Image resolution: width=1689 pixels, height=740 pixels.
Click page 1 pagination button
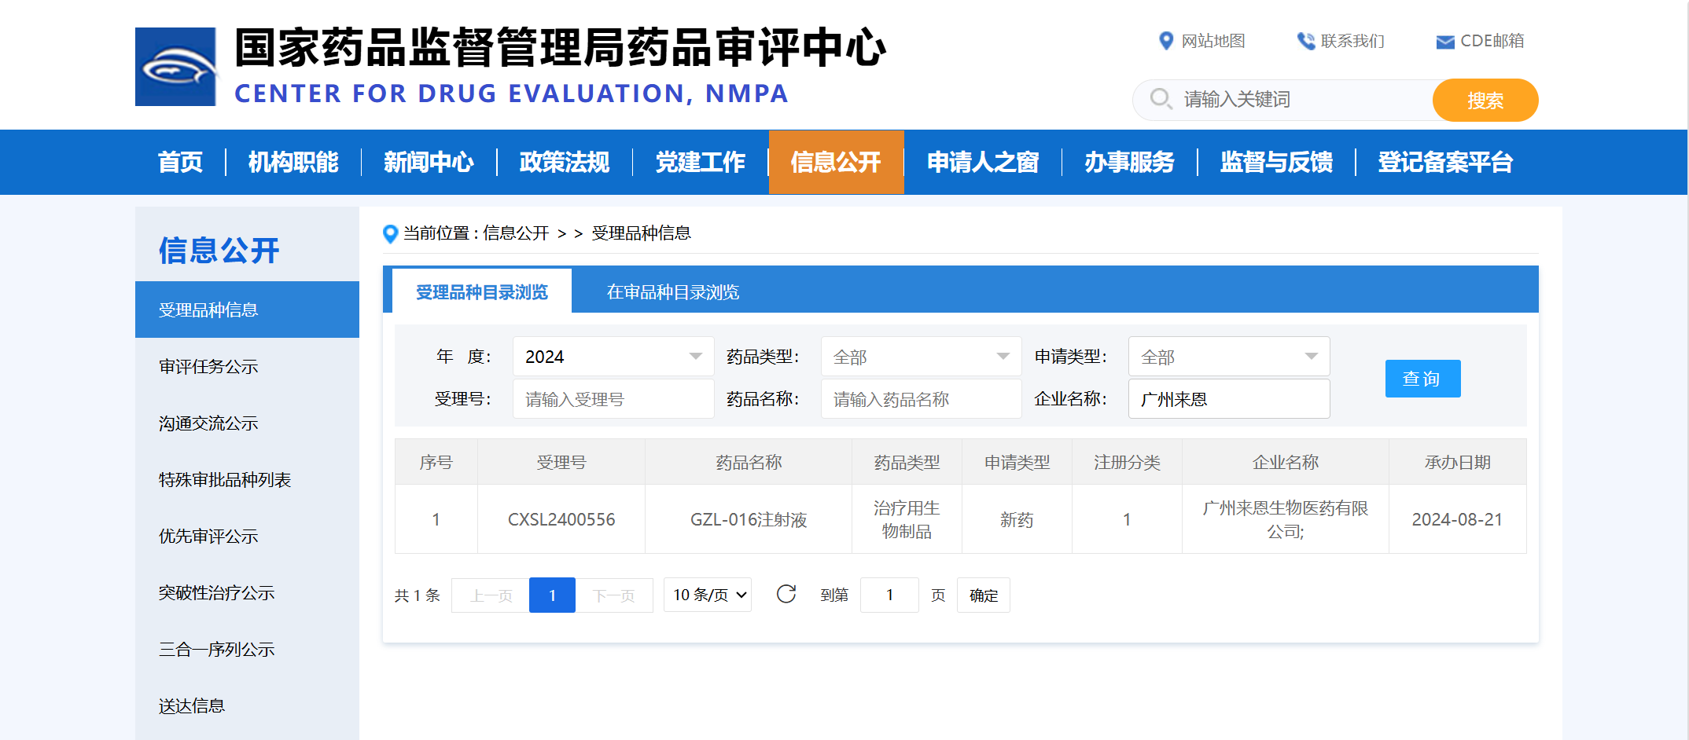[x=552, y=595]
